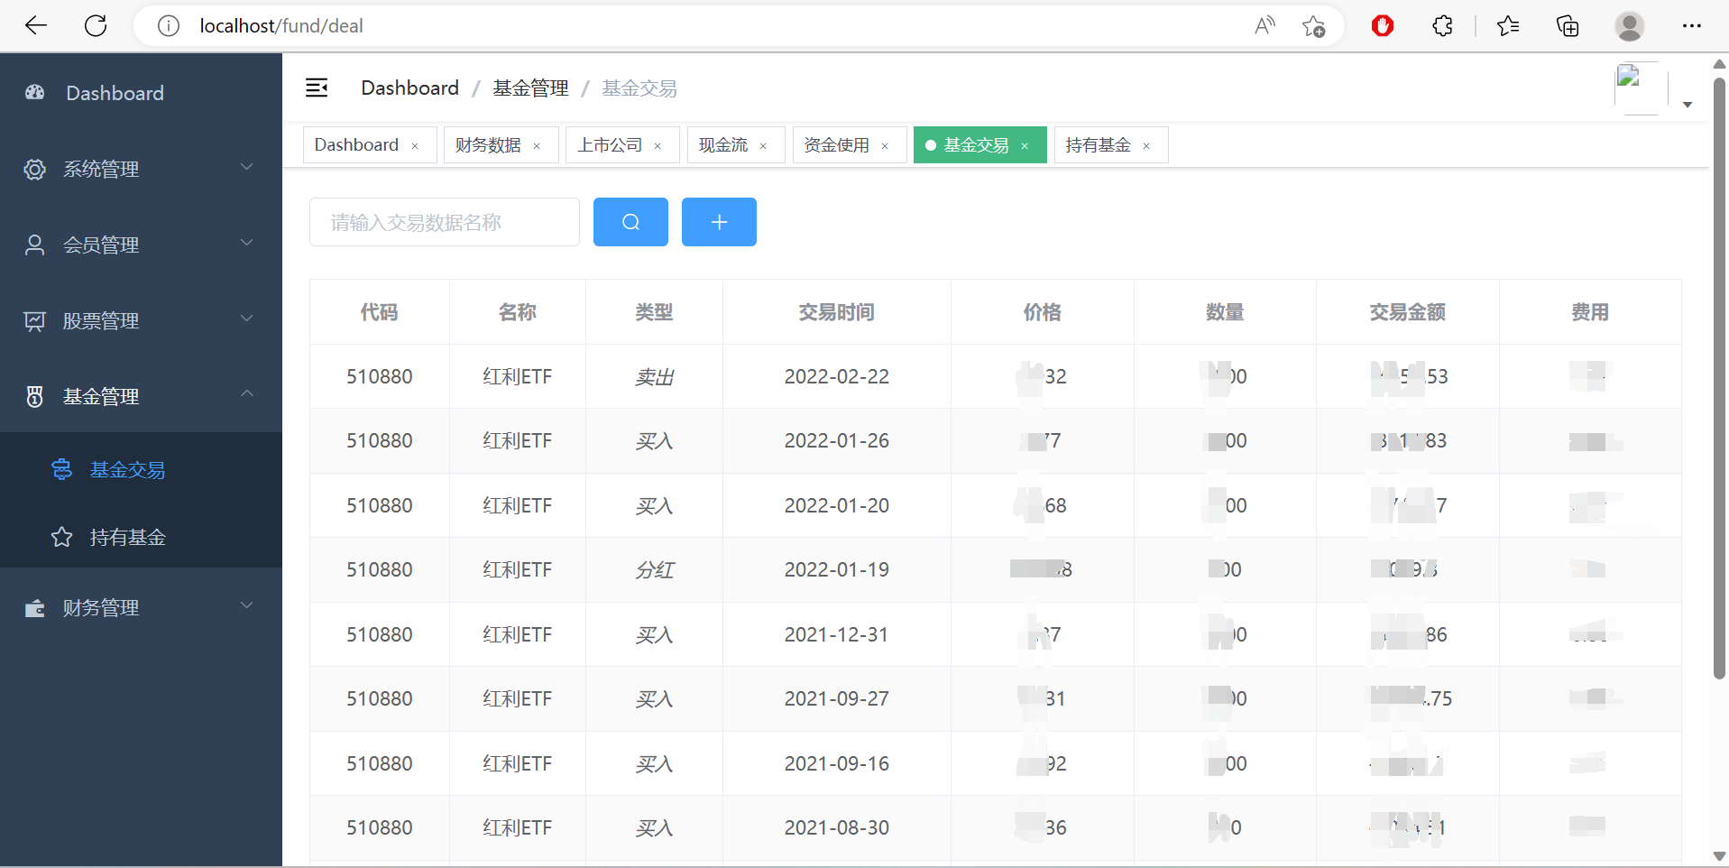The image size is (1729, 868).
Task: Click the date cell 2021-12-31
Action: 836,634
